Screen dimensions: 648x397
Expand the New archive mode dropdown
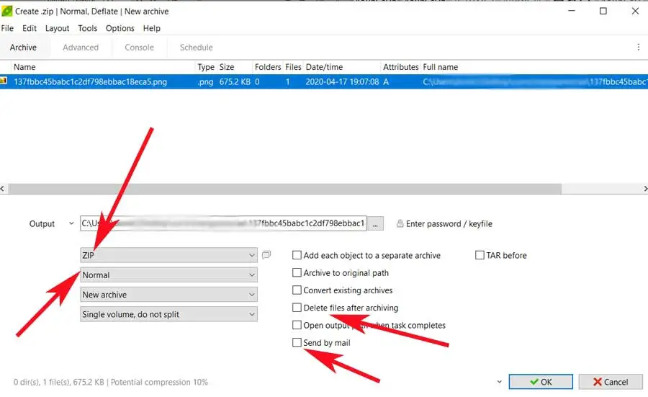(x=168, y=295)
